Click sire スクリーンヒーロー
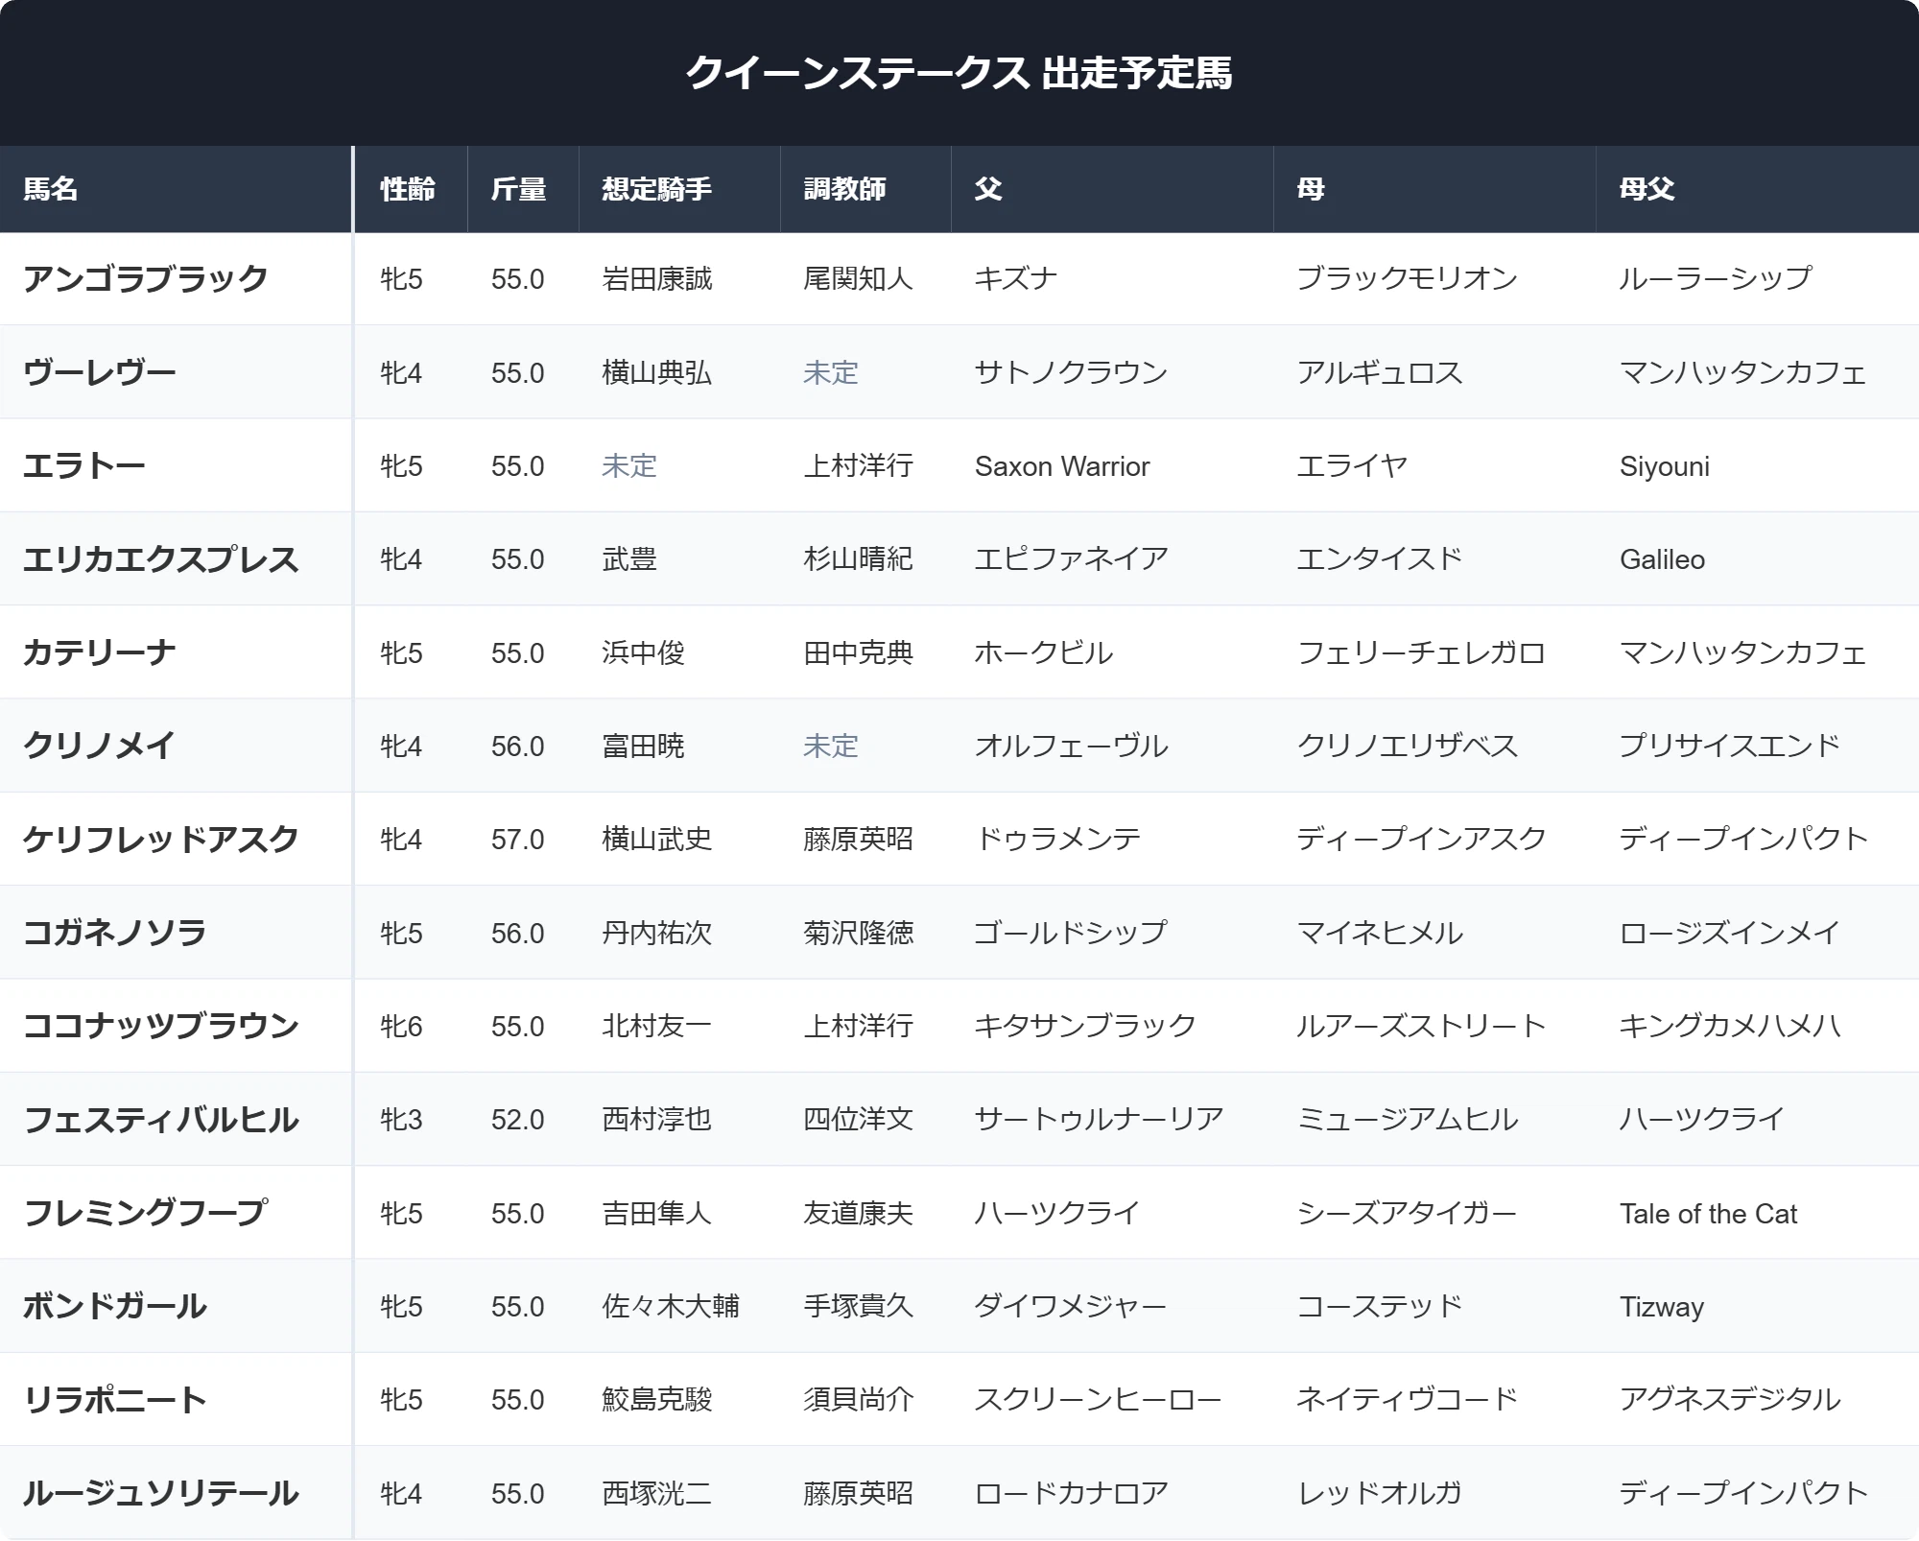Image resolution: width=1919 pixels, height=1541 pixels. [x=1099, y=1400]
